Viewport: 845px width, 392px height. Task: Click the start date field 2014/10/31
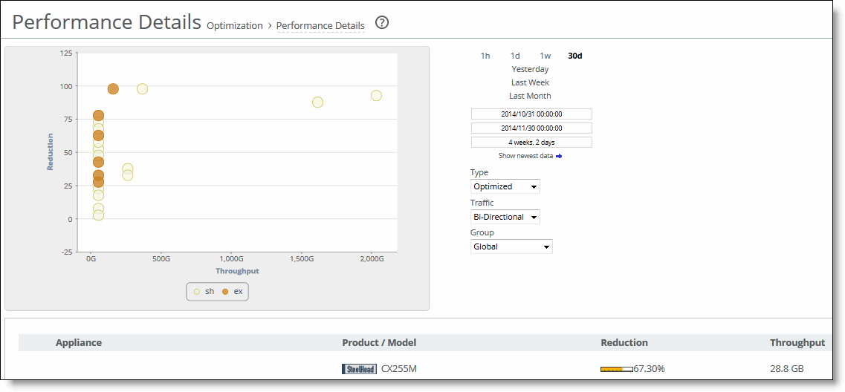[531, 114]
